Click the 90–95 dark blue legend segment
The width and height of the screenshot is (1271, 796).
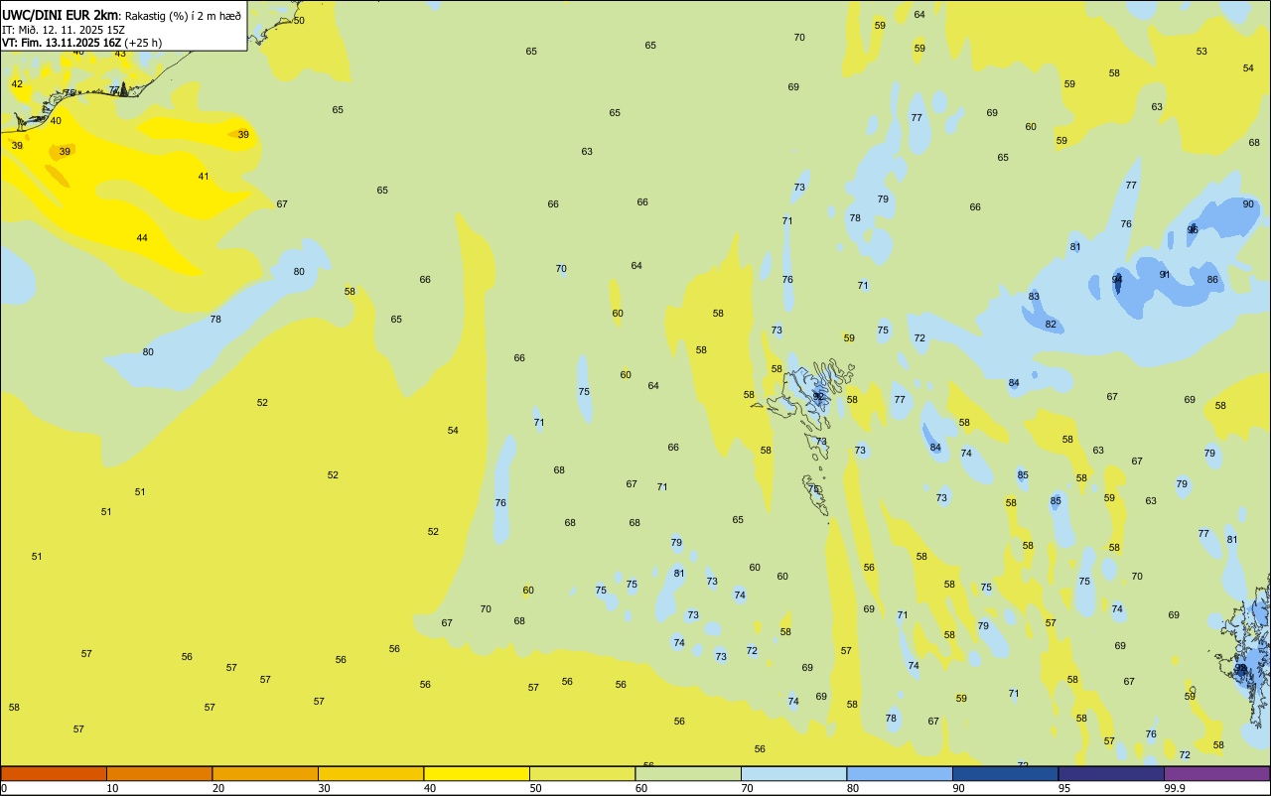pos(1005,773)
